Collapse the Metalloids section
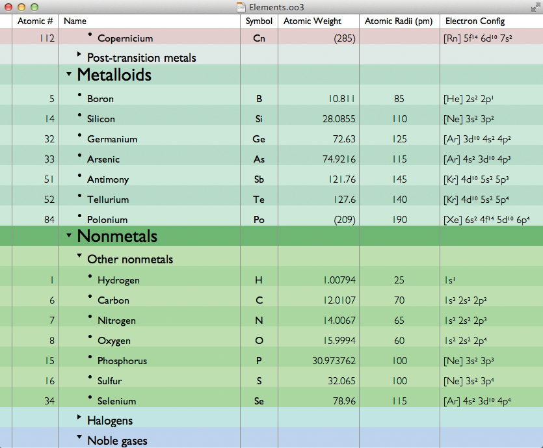The width and height of the screenshot is (543, 448). [69, 75]
